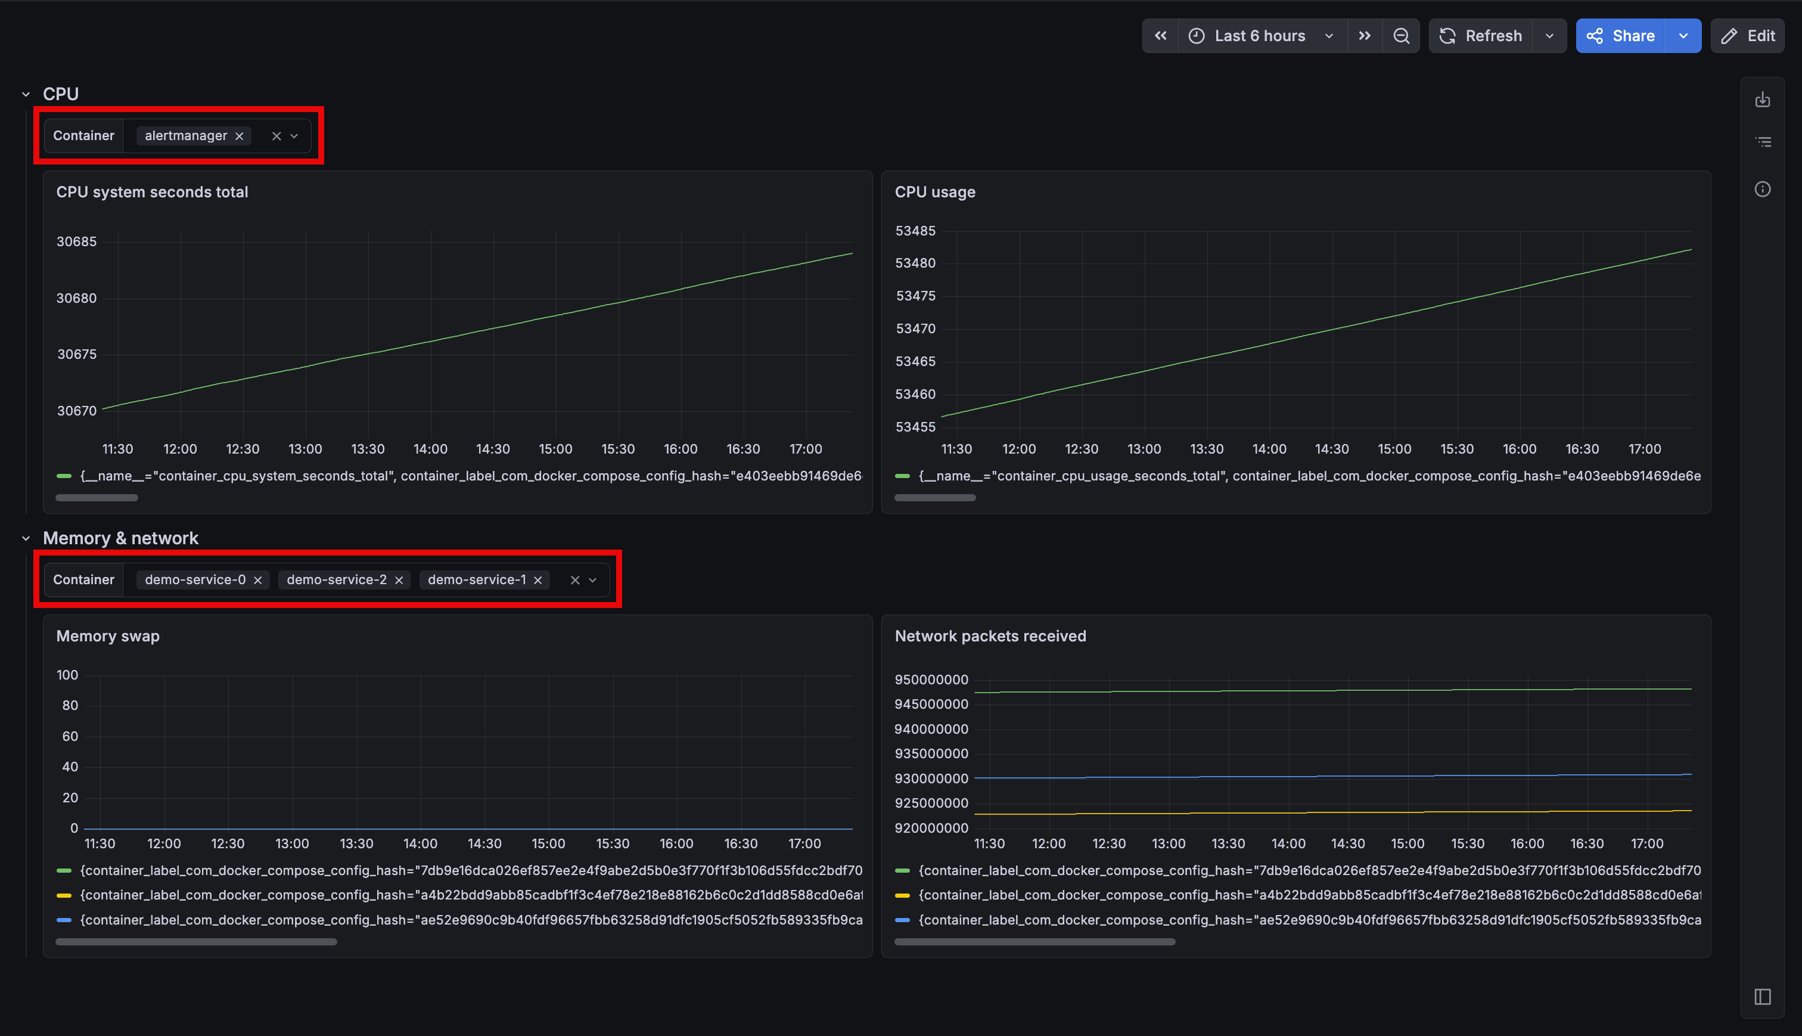The height and width of the screenshot is (1036, 1802).
Task: Click the export/download icon in right sidebar
Action: 1762,100
